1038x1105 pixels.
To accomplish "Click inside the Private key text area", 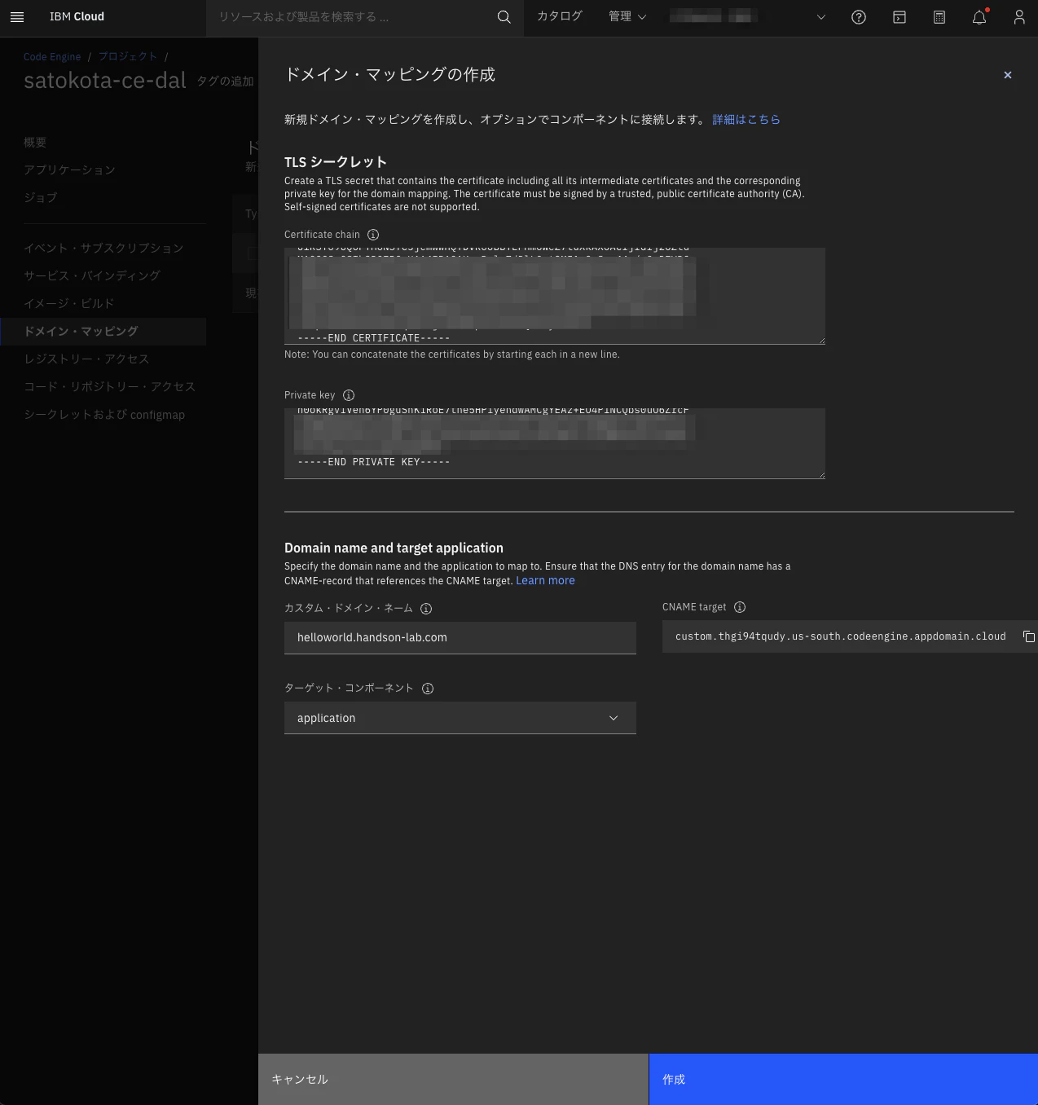I will 555,443.
